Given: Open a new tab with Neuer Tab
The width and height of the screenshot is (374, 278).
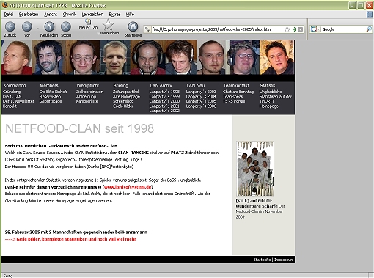Looking at the screenshot, I should (x=88, y=24).
